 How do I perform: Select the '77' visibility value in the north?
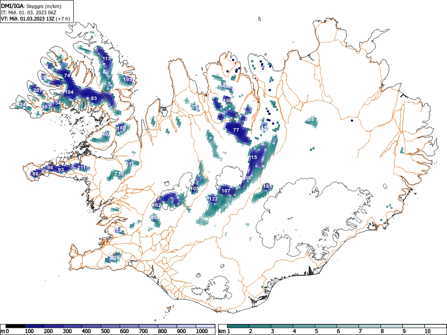coord(236,130)
